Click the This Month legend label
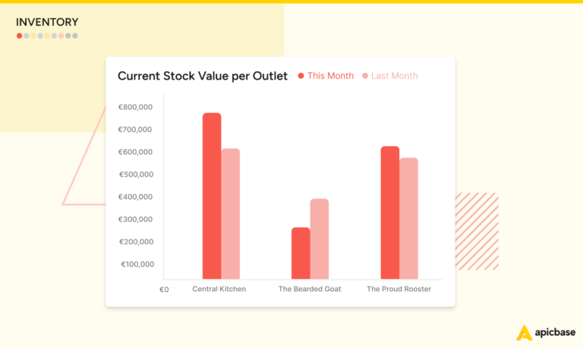The image size is (583, 348). 330,76
